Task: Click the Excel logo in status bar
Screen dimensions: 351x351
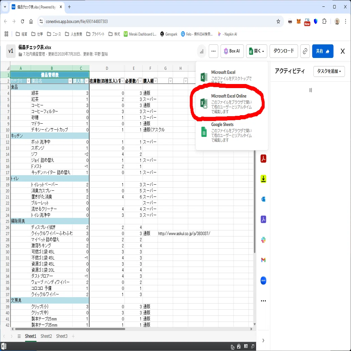Action: (x=4, y=346)
